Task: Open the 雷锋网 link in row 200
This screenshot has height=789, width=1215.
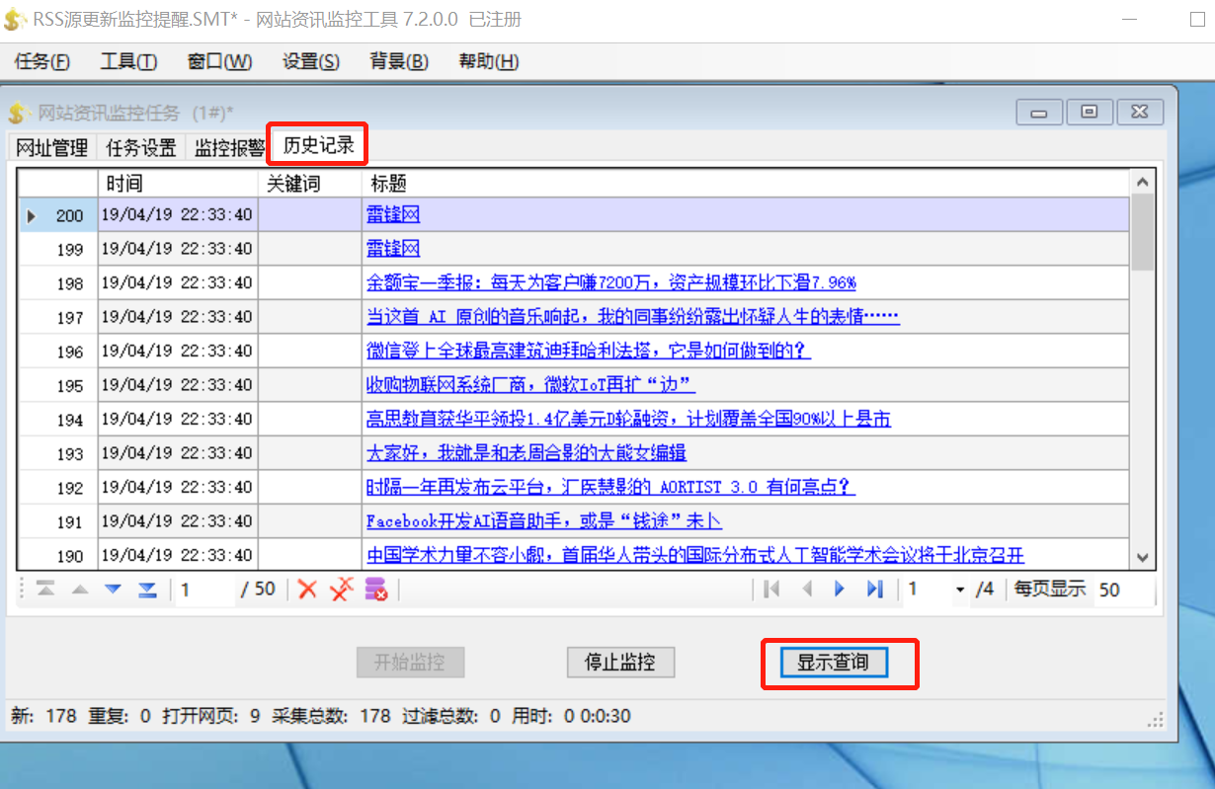Action: coord(393,214)
